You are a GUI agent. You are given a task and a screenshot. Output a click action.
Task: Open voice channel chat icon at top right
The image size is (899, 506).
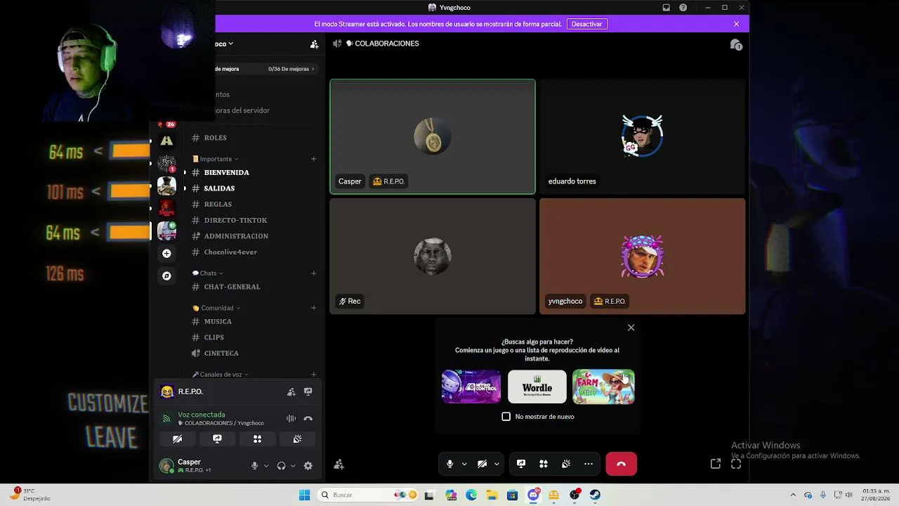736,44
